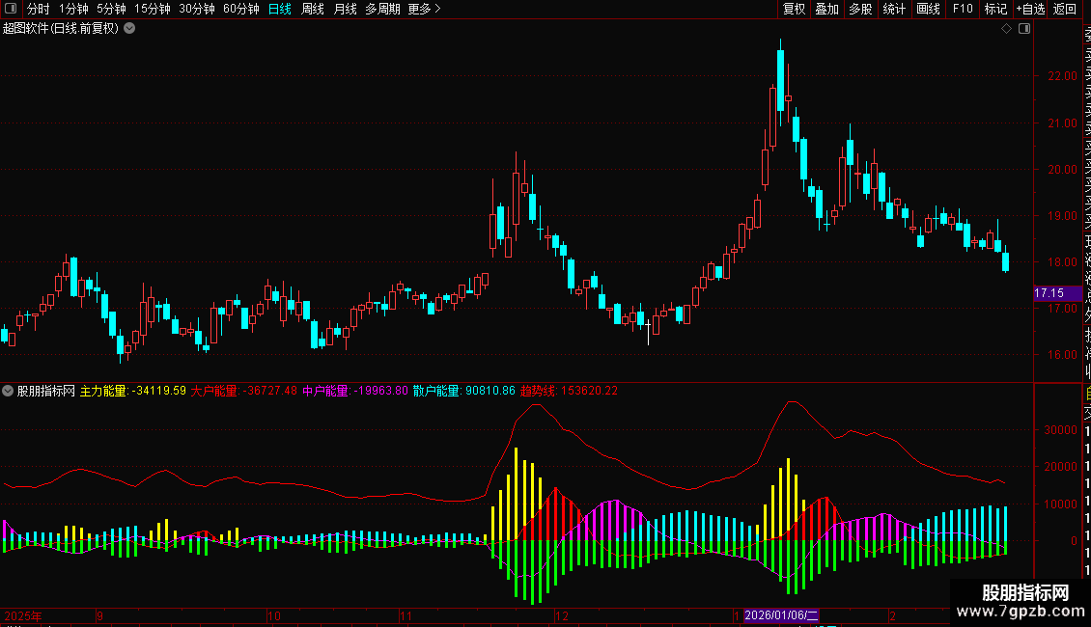Image resolution: width=1091 pixels, height=627 pixels.
Task: Click the 10000 indicator axis label
Action: click(x=1060, y=504)
